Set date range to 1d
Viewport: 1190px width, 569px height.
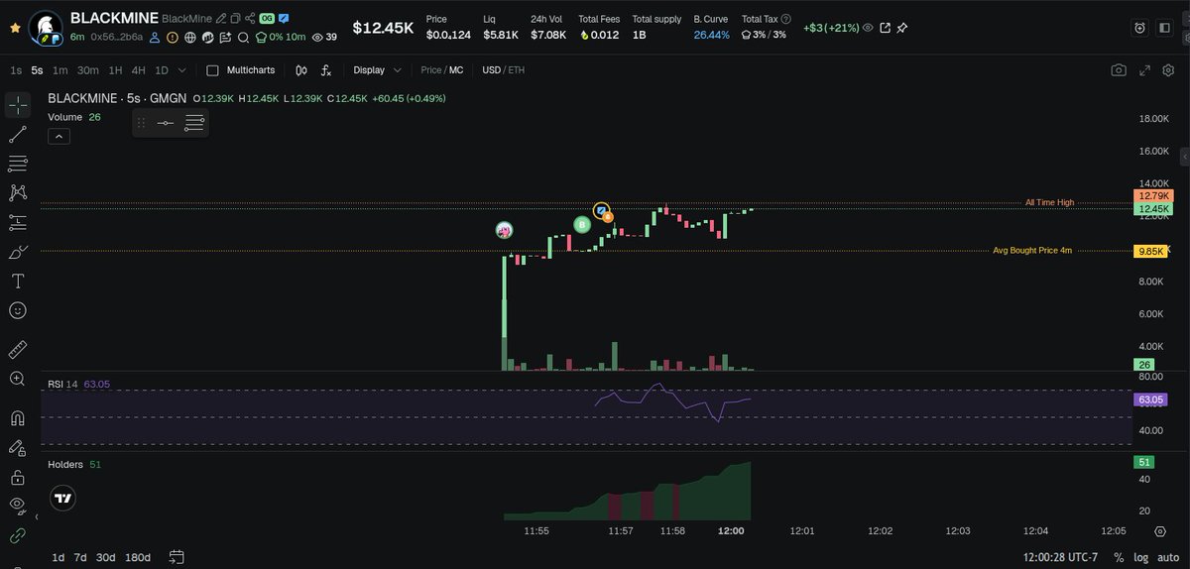pyautogui.click(x=59, y=557)
